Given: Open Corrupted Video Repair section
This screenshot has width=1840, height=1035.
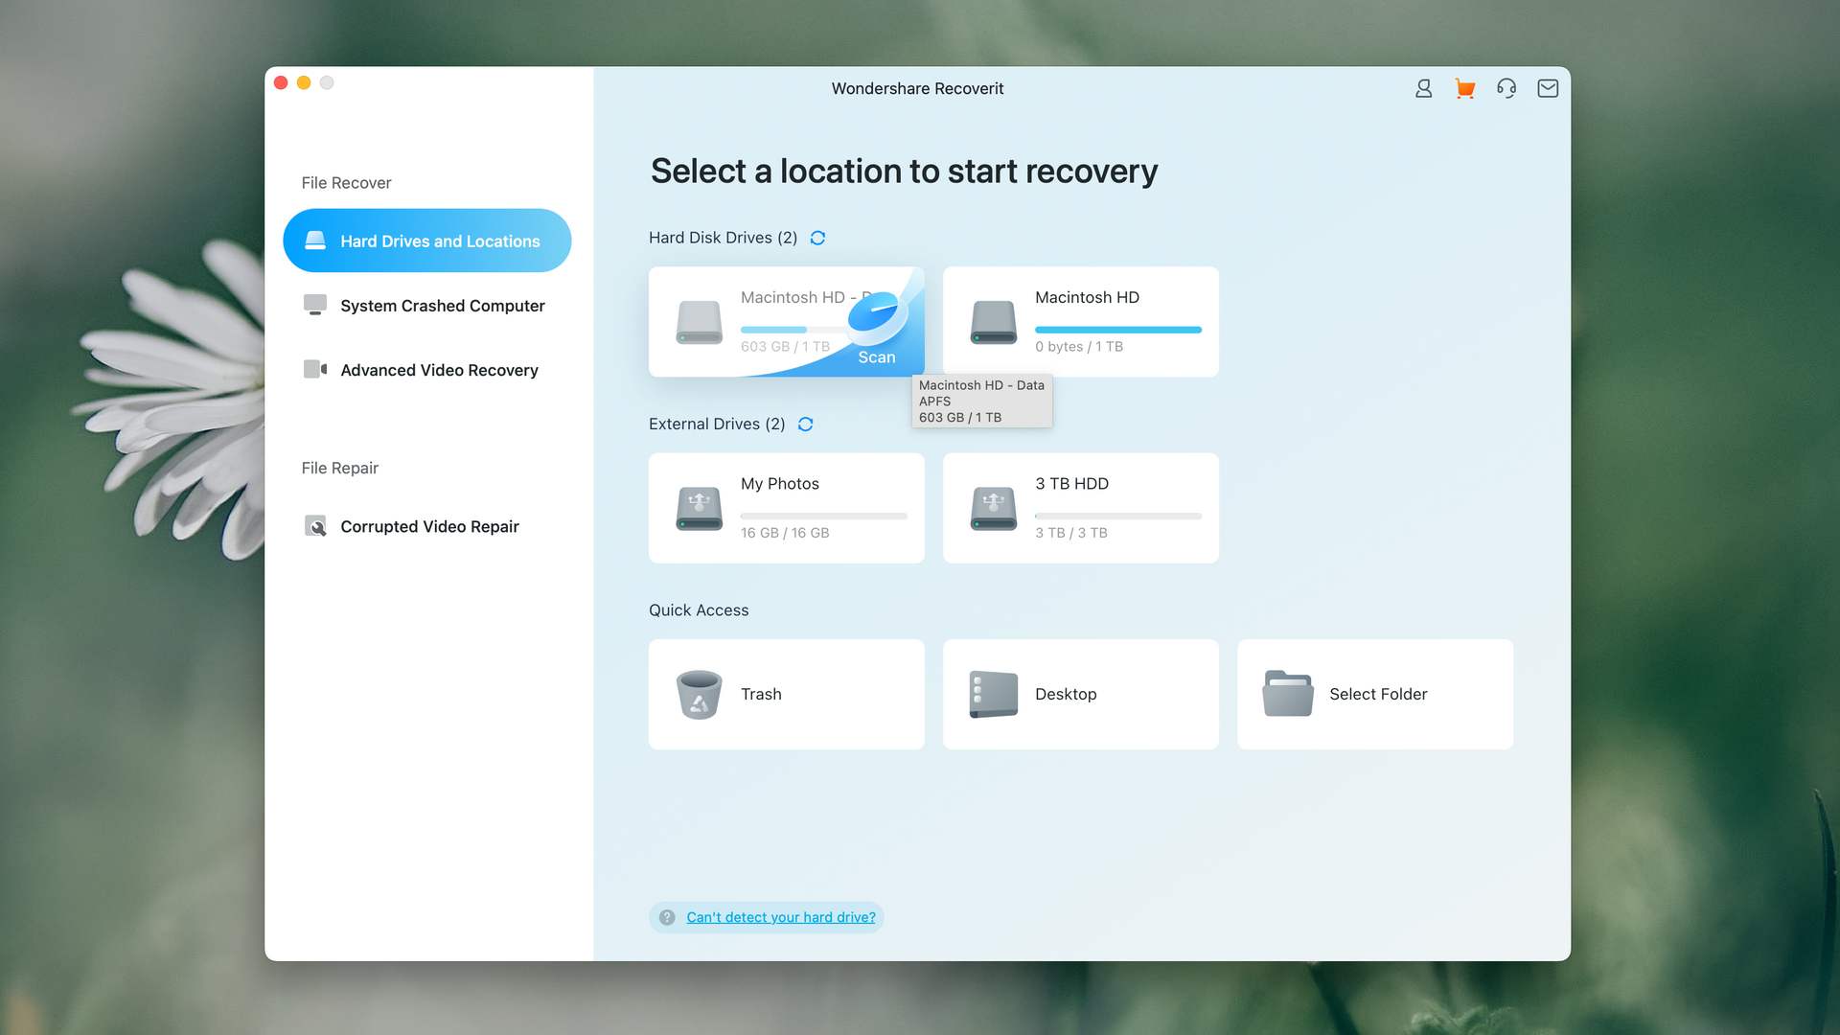Looking at the screenshot, I should click(427, 526).
